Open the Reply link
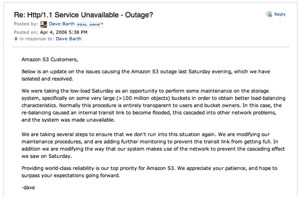The height and width of the screenshot is (202, 298). coord(280,14)
